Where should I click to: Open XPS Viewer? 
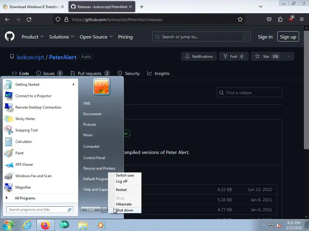[x=40, y=165]
